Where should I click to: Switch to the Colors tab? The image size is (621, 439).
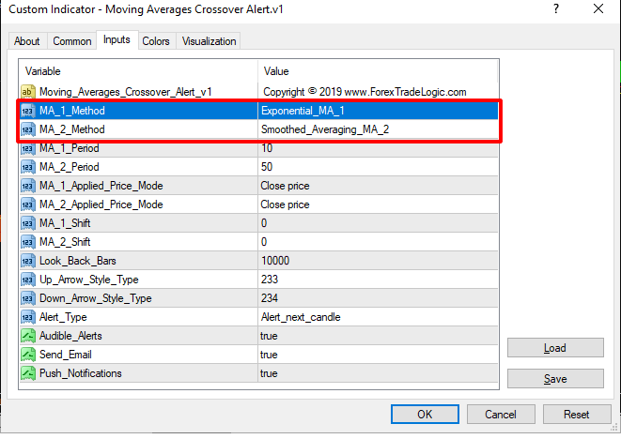tap(156, 41)
